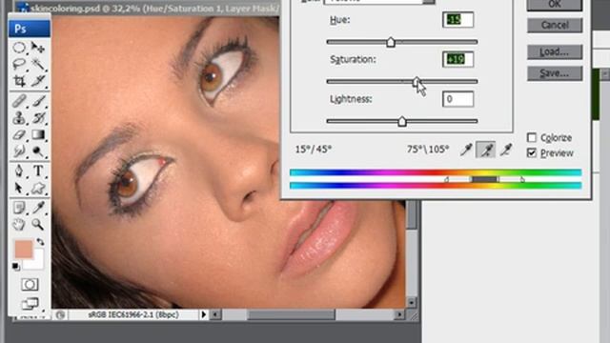This screenshot has width=610, height=343.
Task: Enable the Colorize checkbox
Action: [x=532, y=137]
